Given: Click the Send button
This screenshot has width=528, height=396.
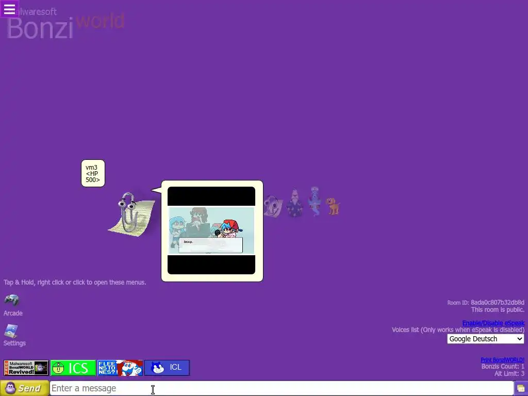Looking at the screenshot, I should coord(25,388).
